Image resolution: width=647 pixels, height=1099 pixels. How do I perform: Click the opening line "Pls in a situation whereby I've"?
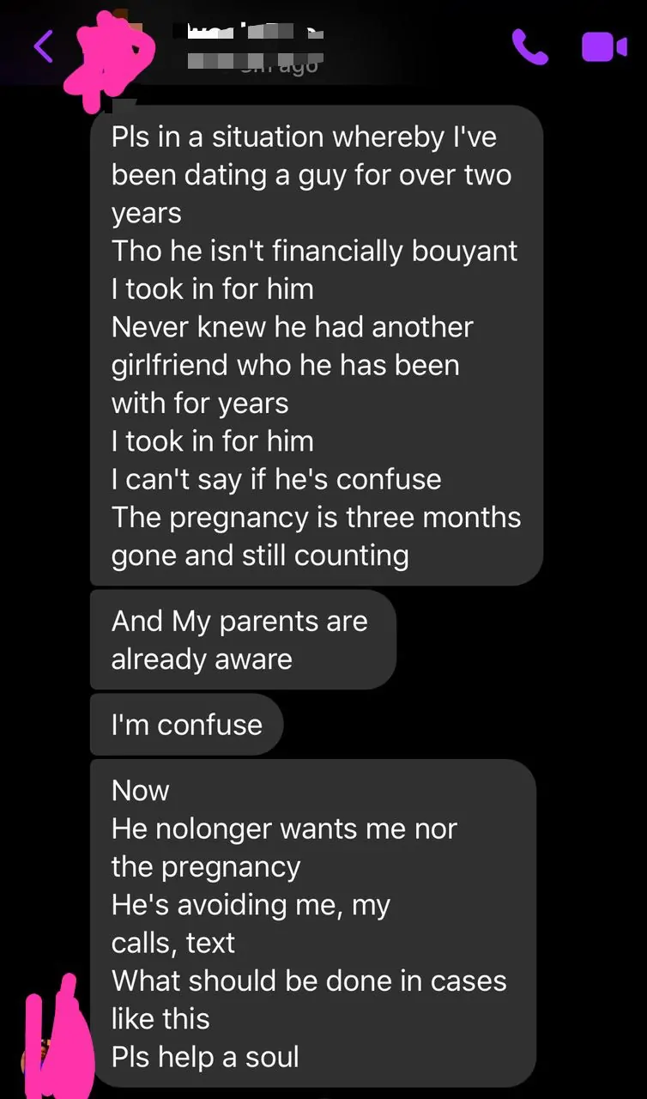(x=304, y=137)
